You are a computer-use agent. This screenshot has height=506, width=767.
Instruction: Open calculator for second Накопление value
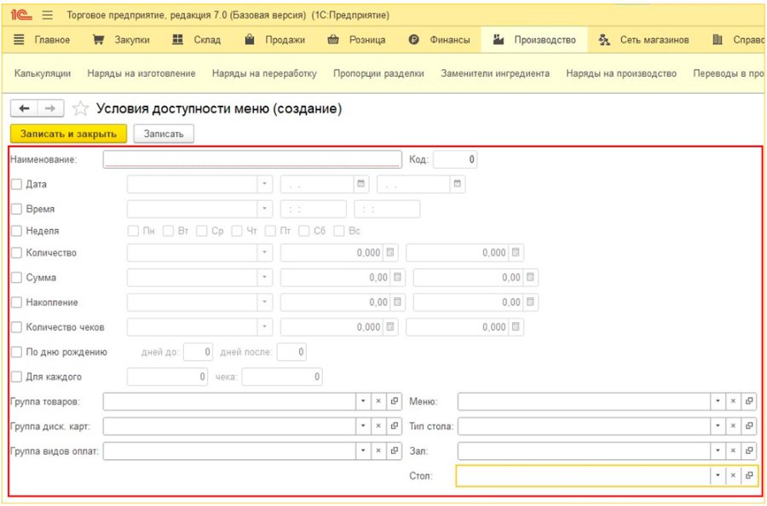pos(530,302)
